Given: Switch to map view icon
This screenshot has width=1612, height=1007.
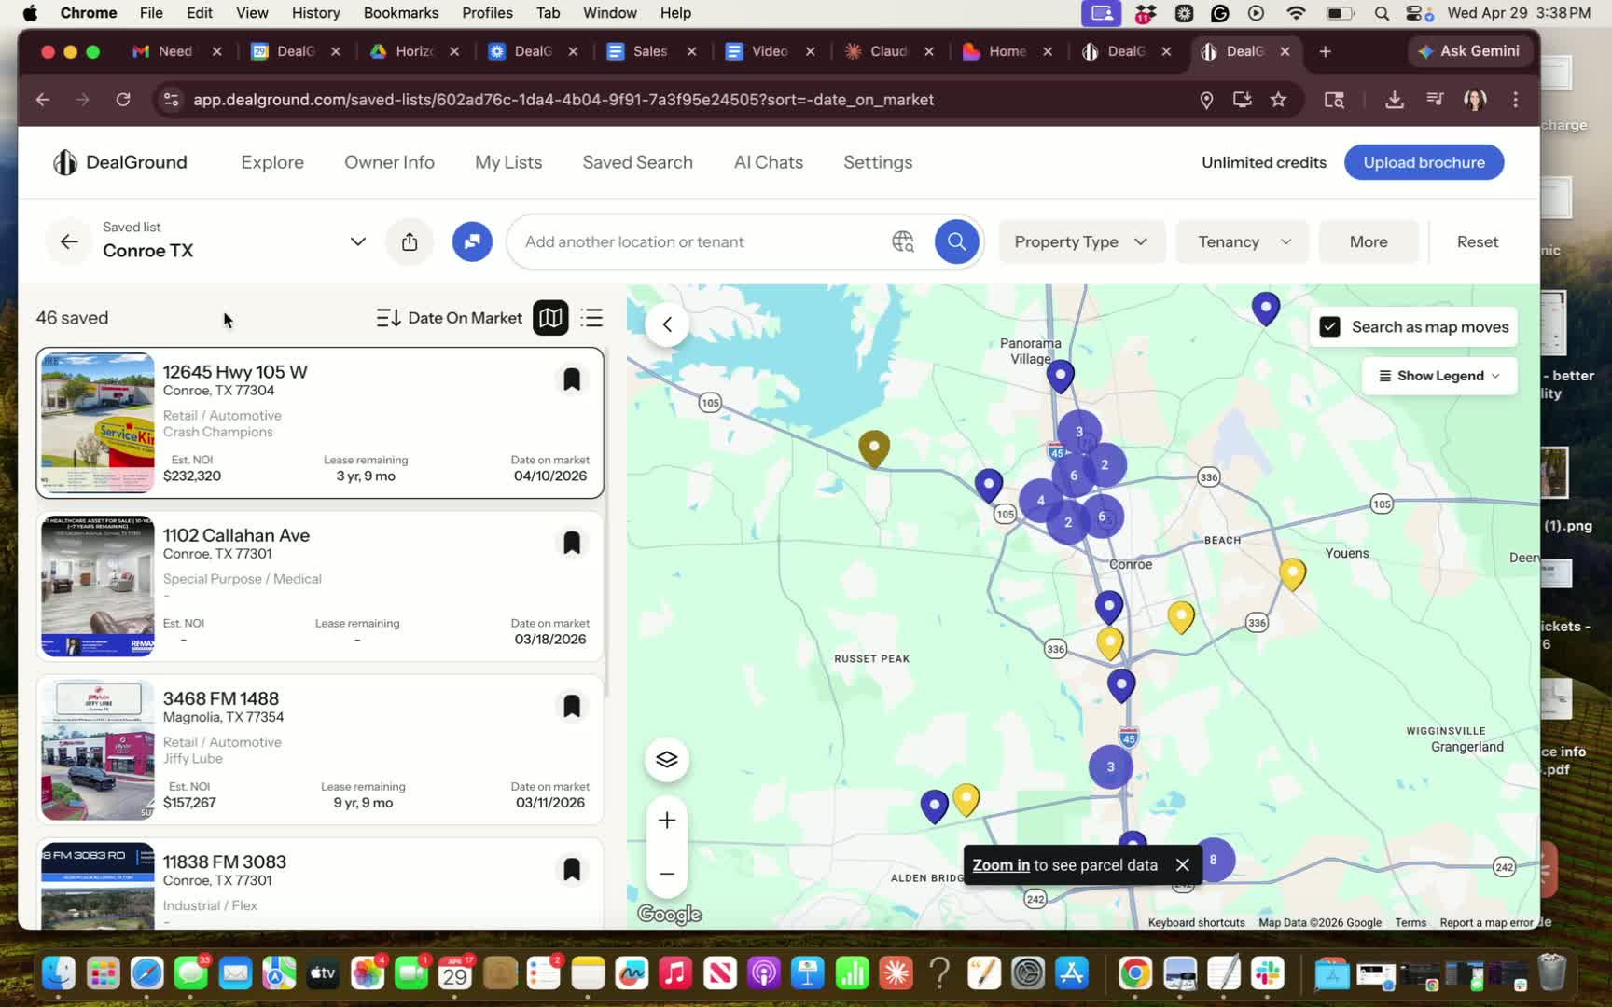Looking at the screenshot, I should pyautogui.click(x=550, y=318).
